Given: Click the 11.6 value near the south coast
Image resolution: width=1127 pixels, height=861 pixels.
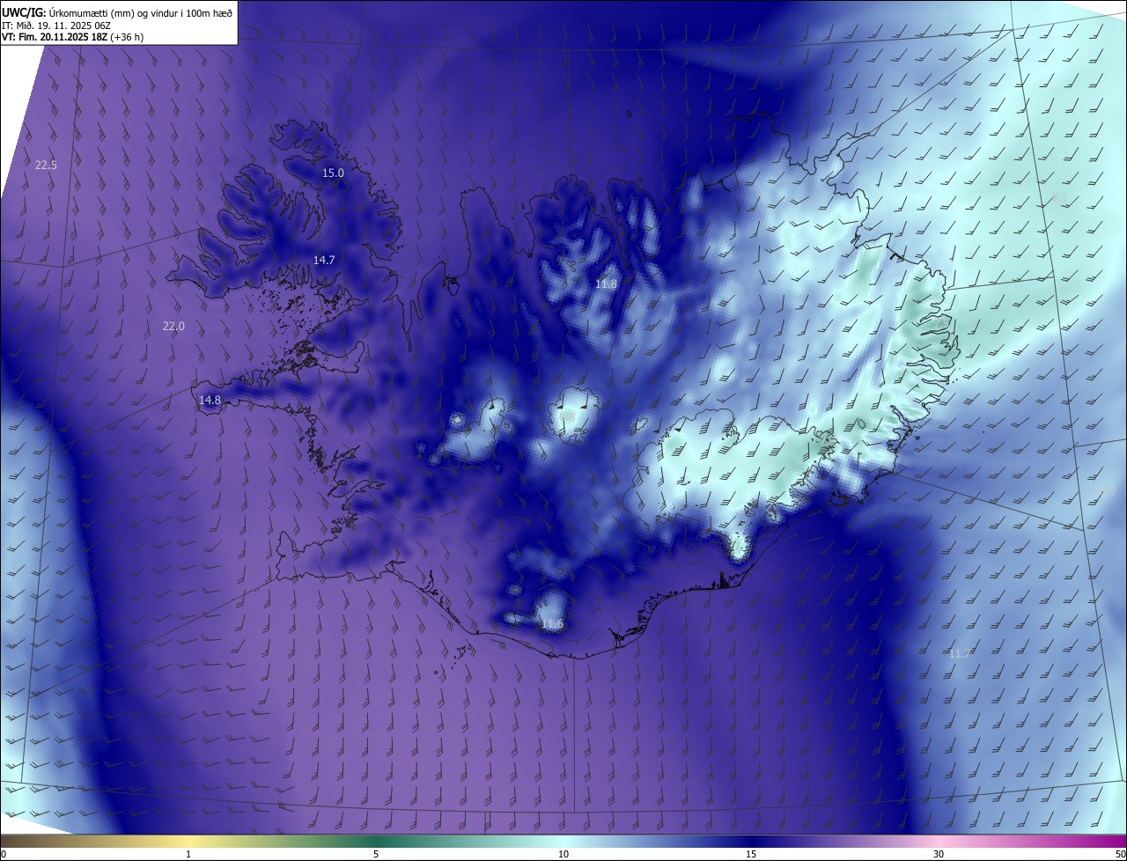Looking at the screenshot, I should click(552, 624).
